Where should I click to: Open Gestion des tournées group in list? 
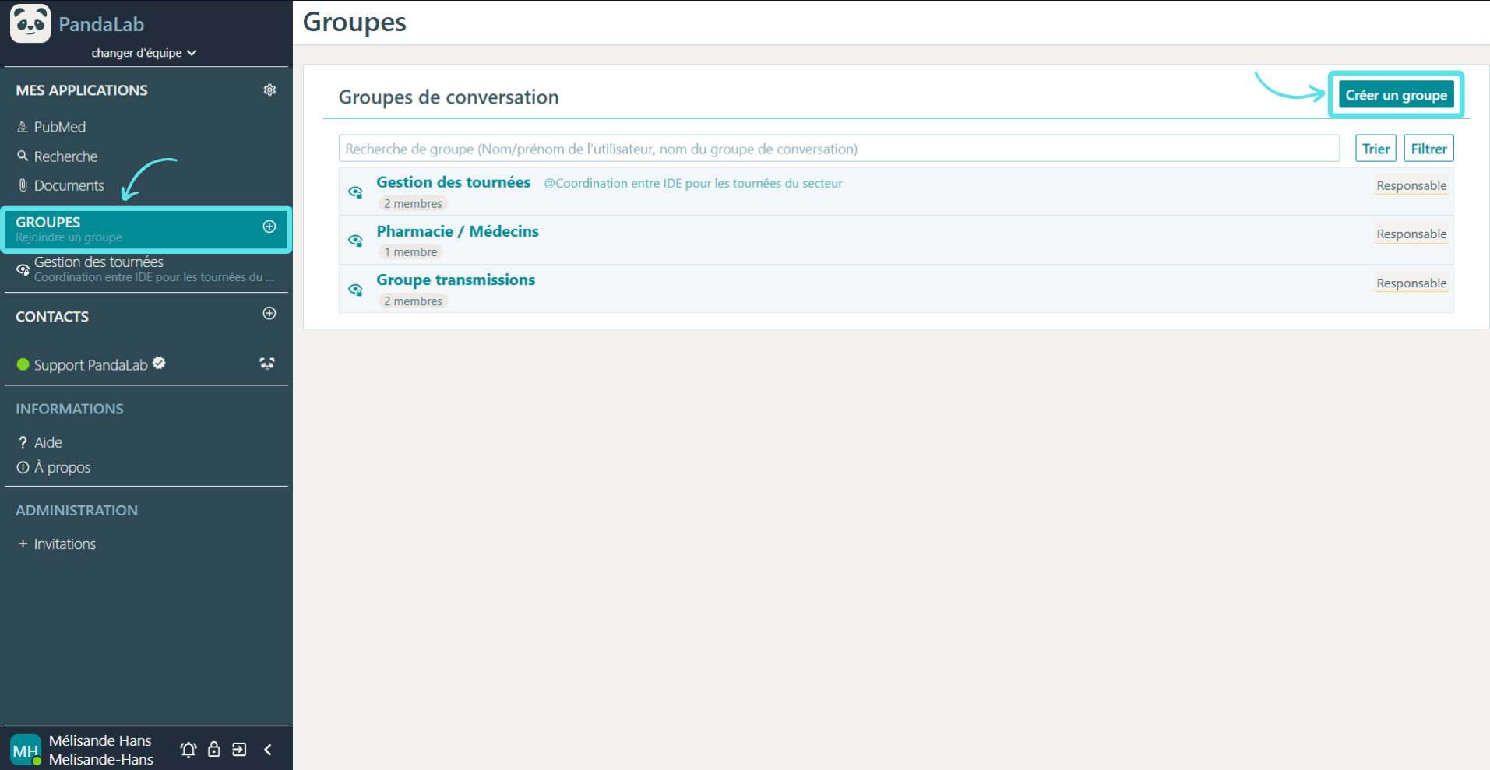(x=453, y=182)
